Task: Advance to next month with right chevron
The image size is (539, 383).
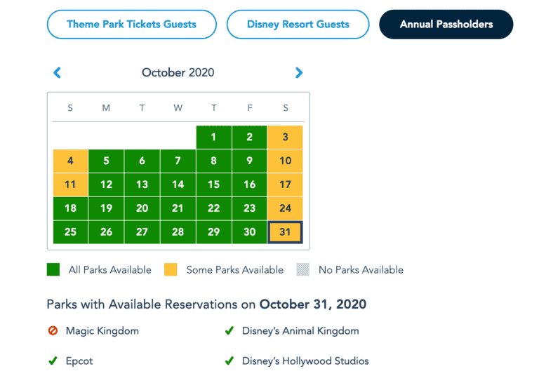Action: [299, 73]
